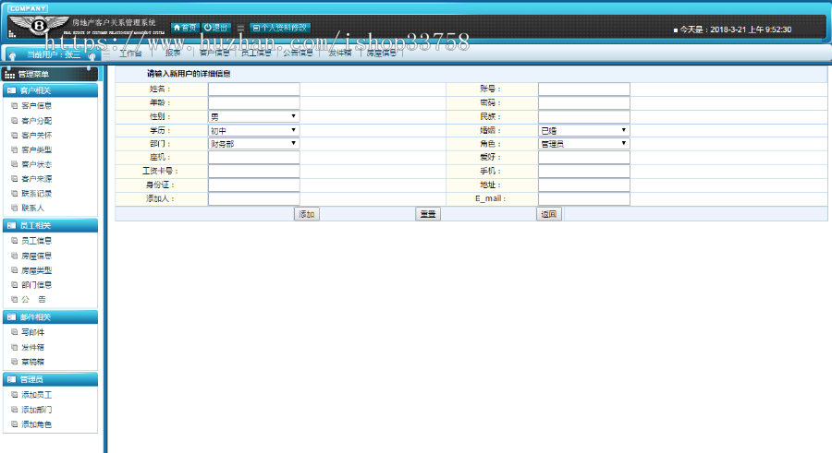Click the winged B logo in header

click(39, 25)
